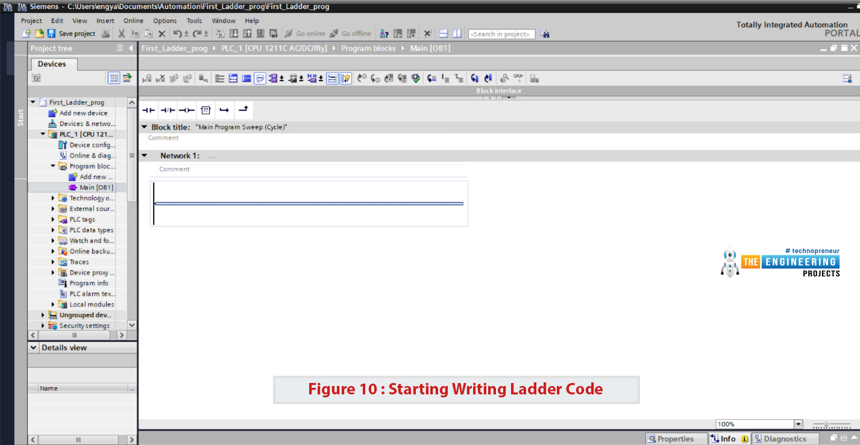Image resolution: width=860 pixels, height=445 pixels.
Task: Collapse the Project tree panel arrow
Action: [131, 48]
